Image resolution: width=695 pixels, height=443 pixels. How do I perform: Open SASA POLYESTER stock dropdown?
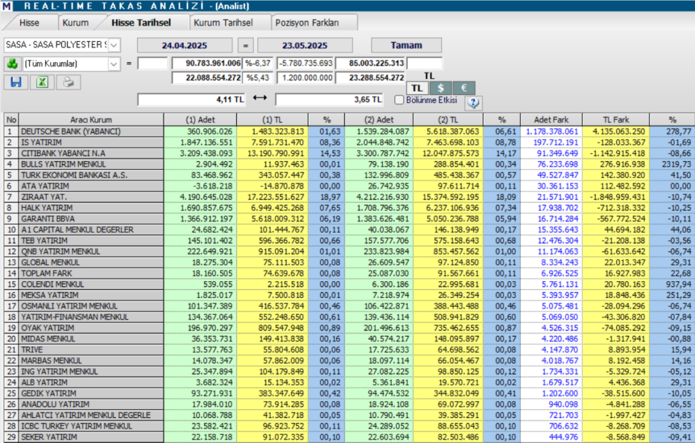coord(114,45)
